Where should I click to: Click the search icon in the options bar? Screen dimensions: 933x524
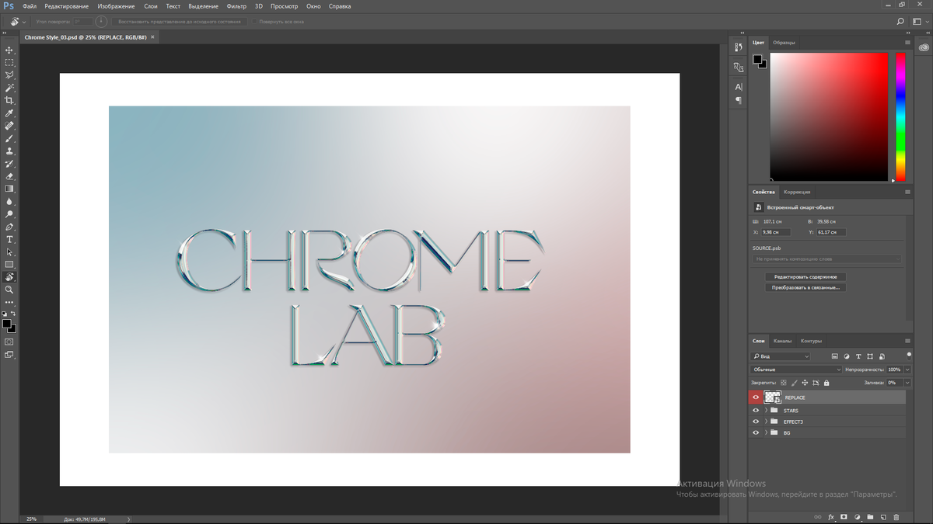pos(900,22)
